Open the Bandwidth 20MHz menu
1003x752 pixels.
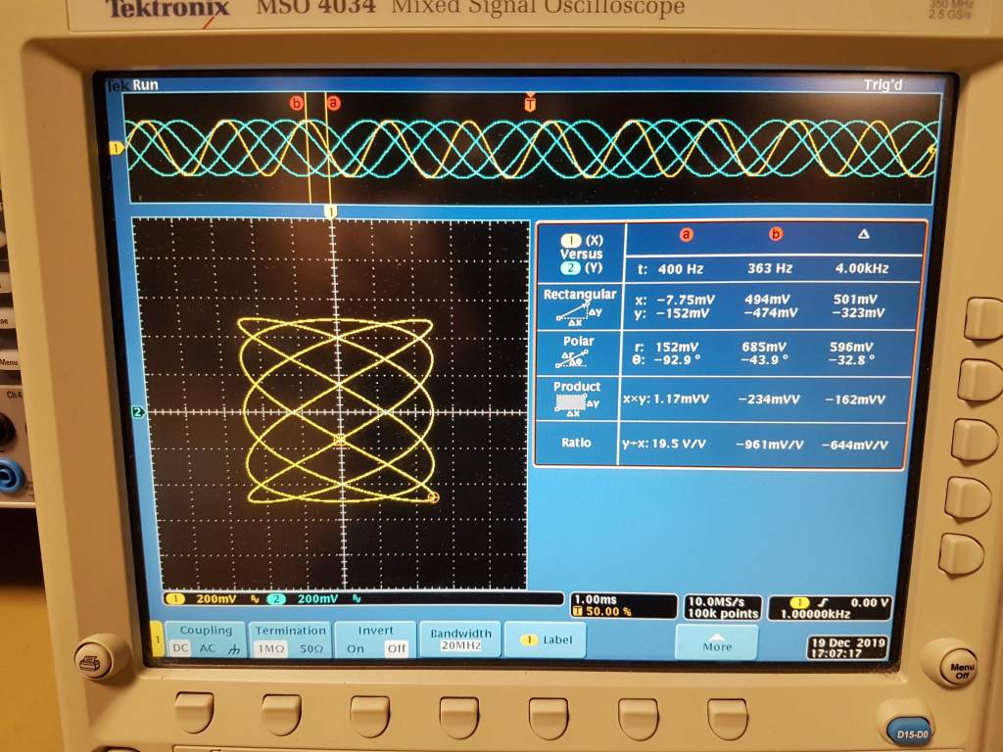[460, 638]
